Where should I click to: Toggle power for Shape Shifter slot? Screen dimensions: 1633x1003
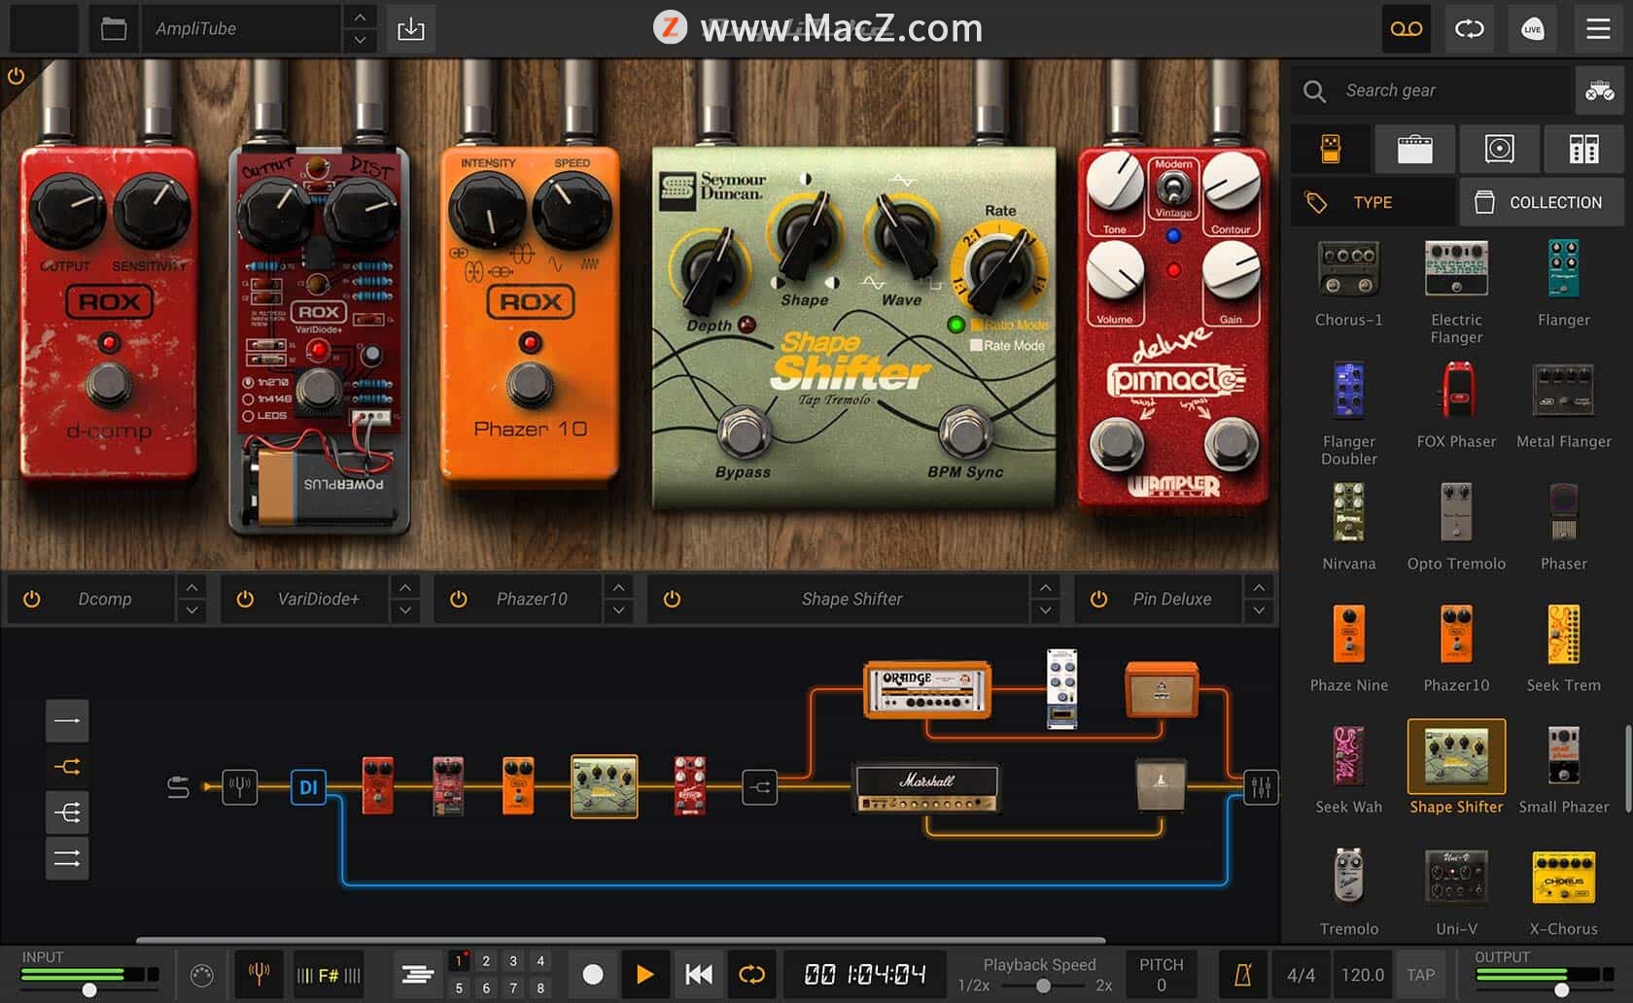click(672, 599)
